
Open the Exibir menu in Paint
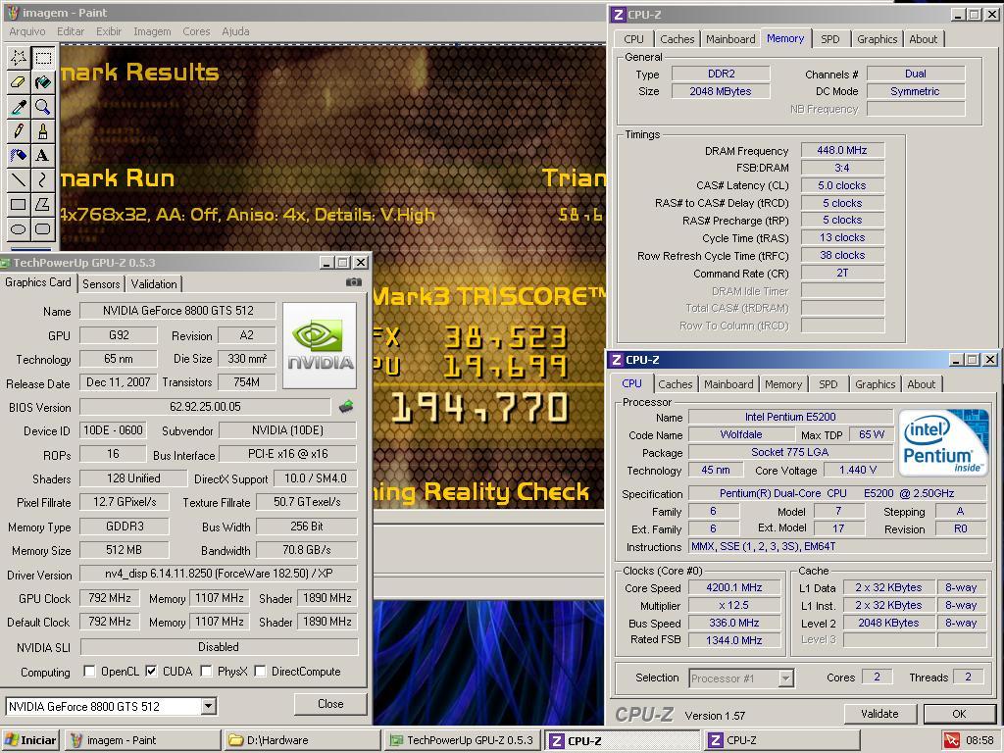(x=109, y=31)
